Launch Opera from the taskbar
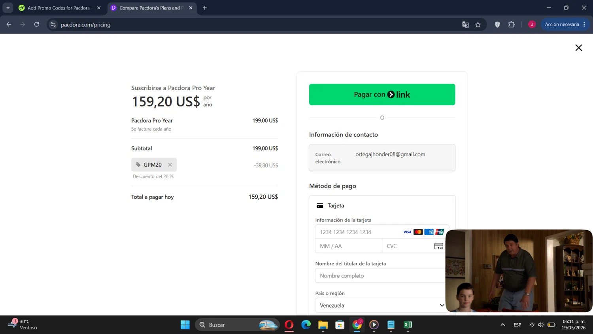Screen dimensions: 593x334 click(x=289, y=325)
